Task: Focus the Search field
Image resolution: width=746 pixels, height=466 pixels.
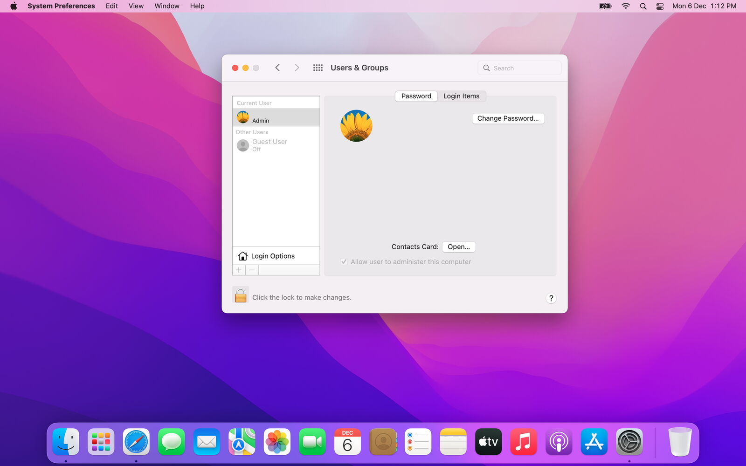Action: click(x=519, y=68)
